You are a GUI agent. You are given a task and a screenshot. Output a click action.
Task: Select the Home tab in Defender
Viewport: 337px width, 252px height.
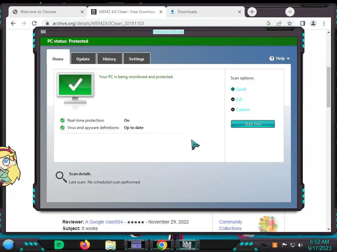tap(58, 57)
